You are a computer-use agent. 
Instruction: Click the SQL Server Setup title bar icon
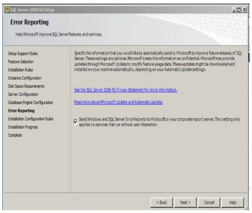pos(8,10)
